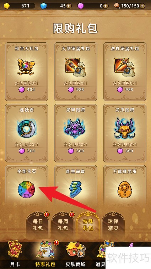Select the 能量晶体 blue lightning icon
The width and height of the screenshot is (151, 269).
pos(75,190)
